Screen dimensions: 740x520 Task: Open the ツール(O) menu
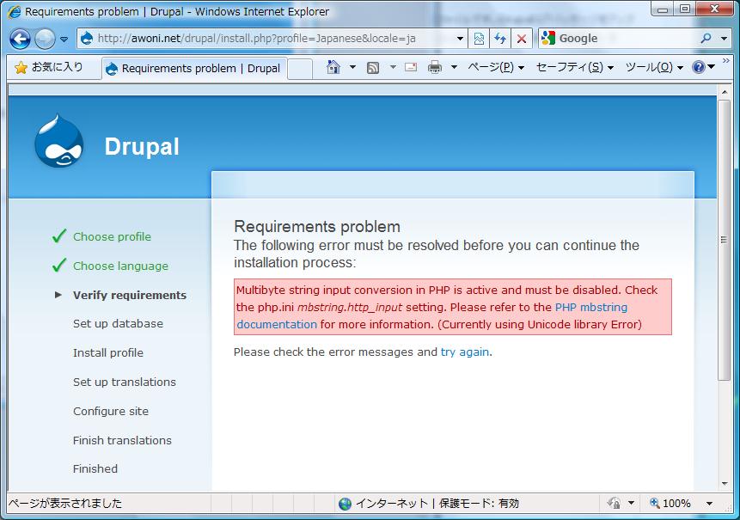654,68
